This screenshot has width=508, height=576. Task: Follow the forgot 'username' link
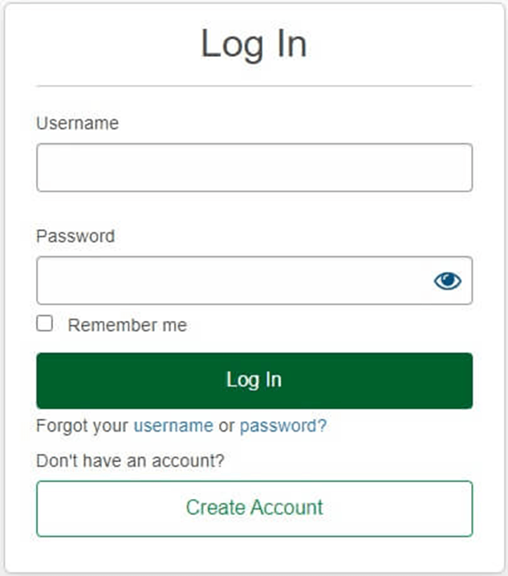[x=173, y=426]
